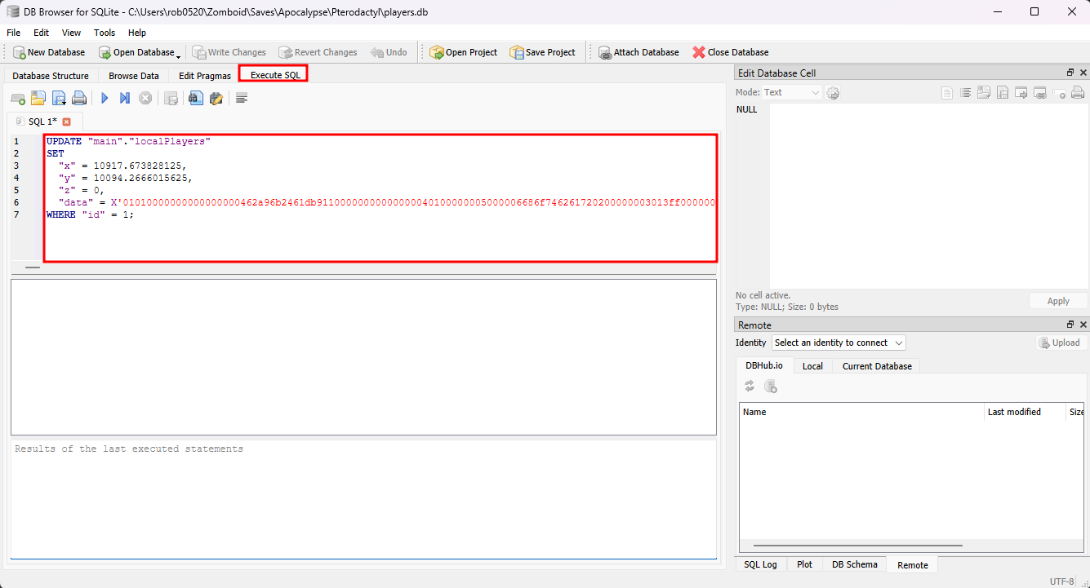Print cell contents icon in Edit Cell
Screen dimensions: 1090x588
[x=1077, y=93]
